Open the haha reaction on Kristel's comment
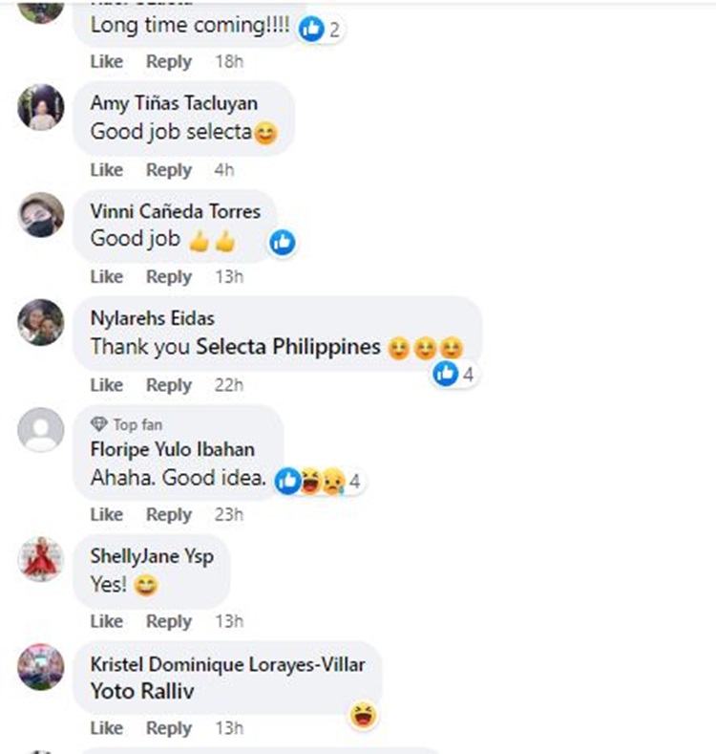Screen dimensions: 716x754 pos(364,715)
